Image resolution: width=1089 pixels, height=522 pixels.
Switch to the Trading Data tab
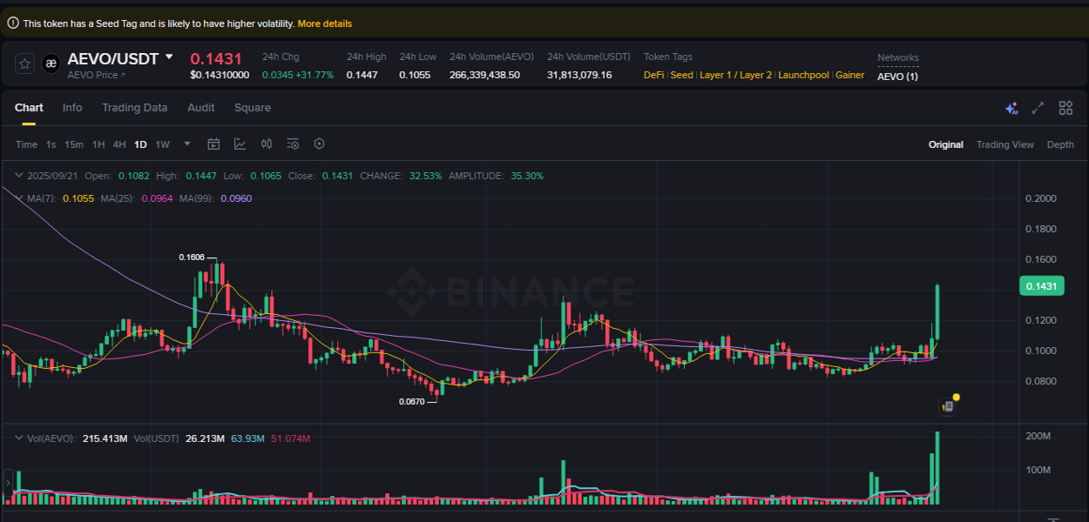coord(134,108)
